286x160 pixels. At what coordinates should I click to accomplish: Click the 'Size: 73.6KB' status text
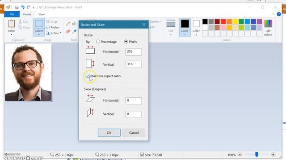153,155
